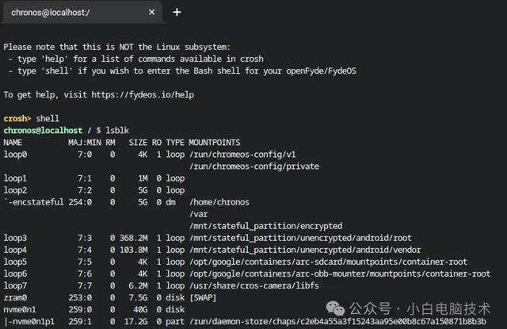Click the 103.8M size value
507x329 pixels.
134,250
